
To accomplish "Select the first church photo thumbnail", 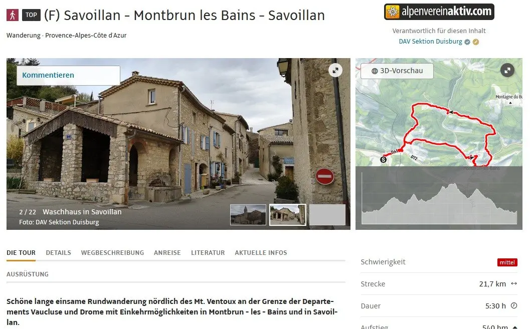I will pos(248,215).
